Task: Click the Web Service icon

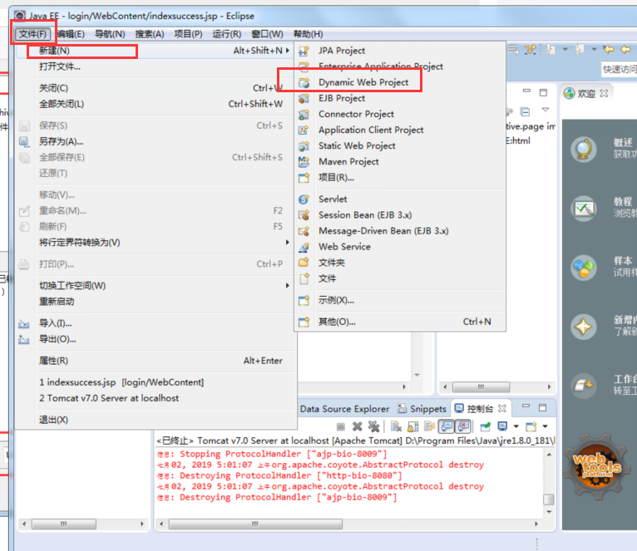Action: coord(304,247)
